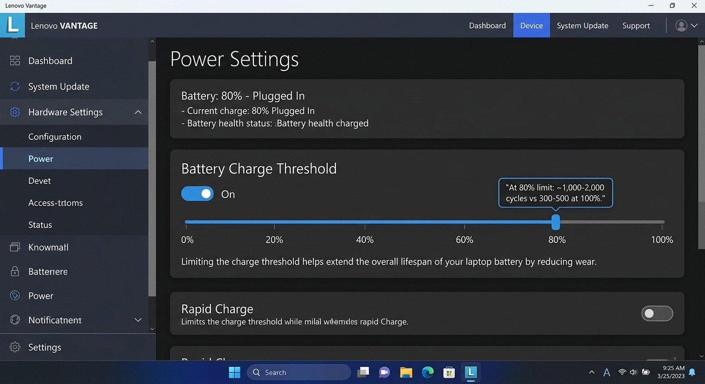Click the Lenovo Vantage L logo
Image resolution: width=705 pixels, height=384 pixels.
[x=13, y=25]
